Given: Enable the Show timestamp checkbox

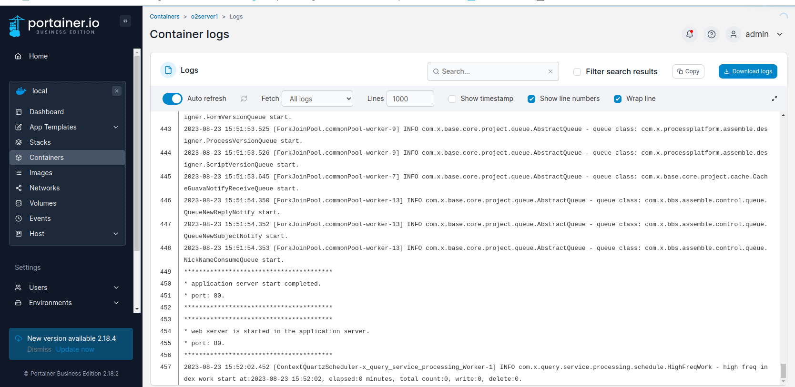Looking at the screenshot, I should [x=452, y=99].
